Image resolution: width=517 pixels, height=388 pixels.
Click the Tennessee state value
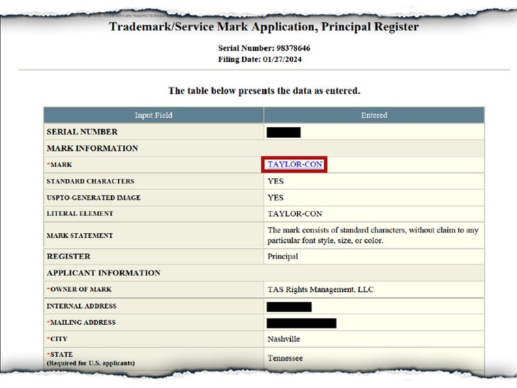285,358
